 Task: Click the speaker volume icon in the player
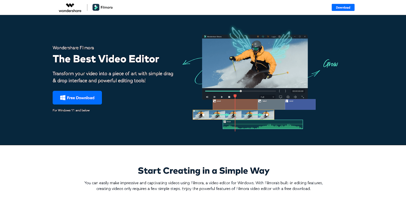click(x=295, y=97)
